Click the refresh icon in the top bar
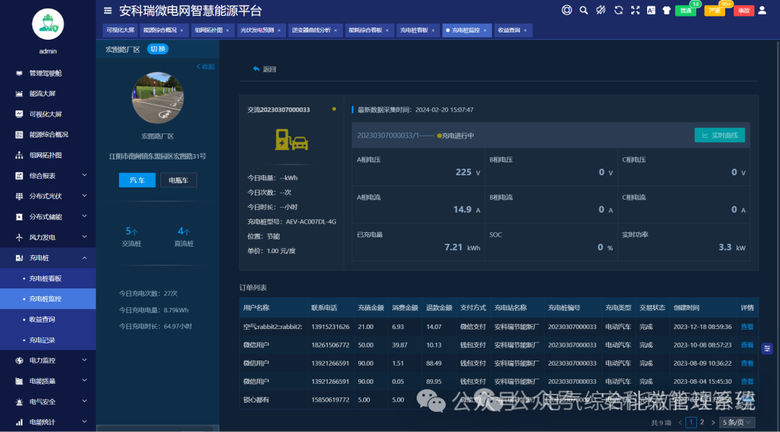This screenshot has width=780, height=432. [x=617, y=10]
